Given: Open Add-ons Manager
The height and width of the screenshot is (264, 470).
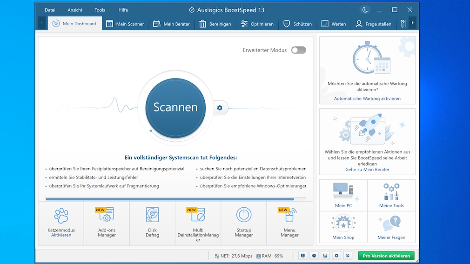Looking at the screenshot, I should 107,222.
